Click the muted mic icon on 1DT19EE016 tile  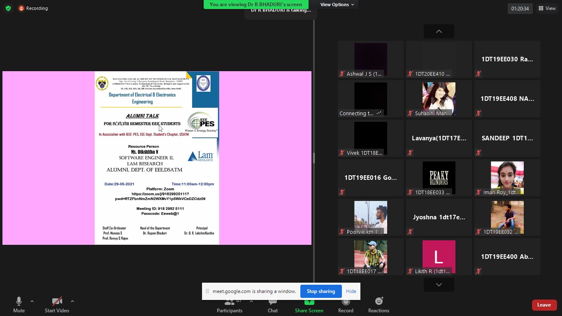coord(342,193)
